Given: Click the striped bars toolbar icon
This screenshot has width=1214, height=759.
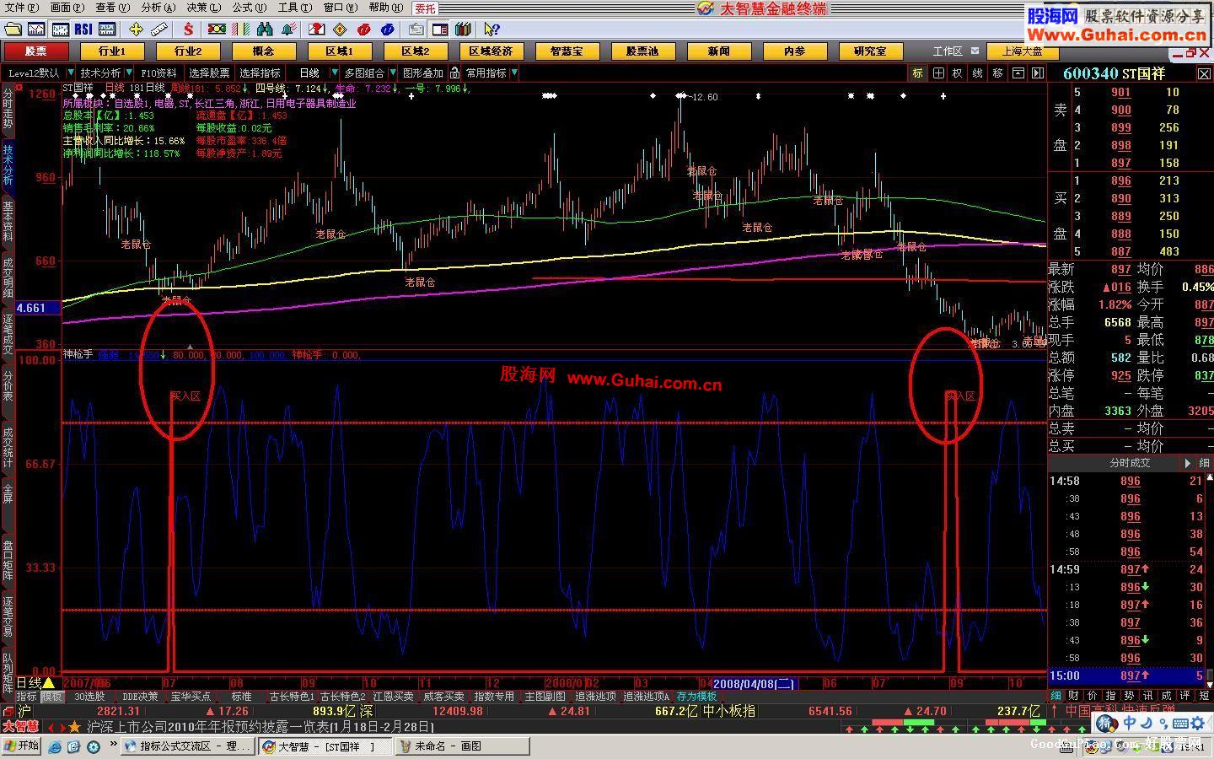Looking at the screenshot, I should coord(240,30).
